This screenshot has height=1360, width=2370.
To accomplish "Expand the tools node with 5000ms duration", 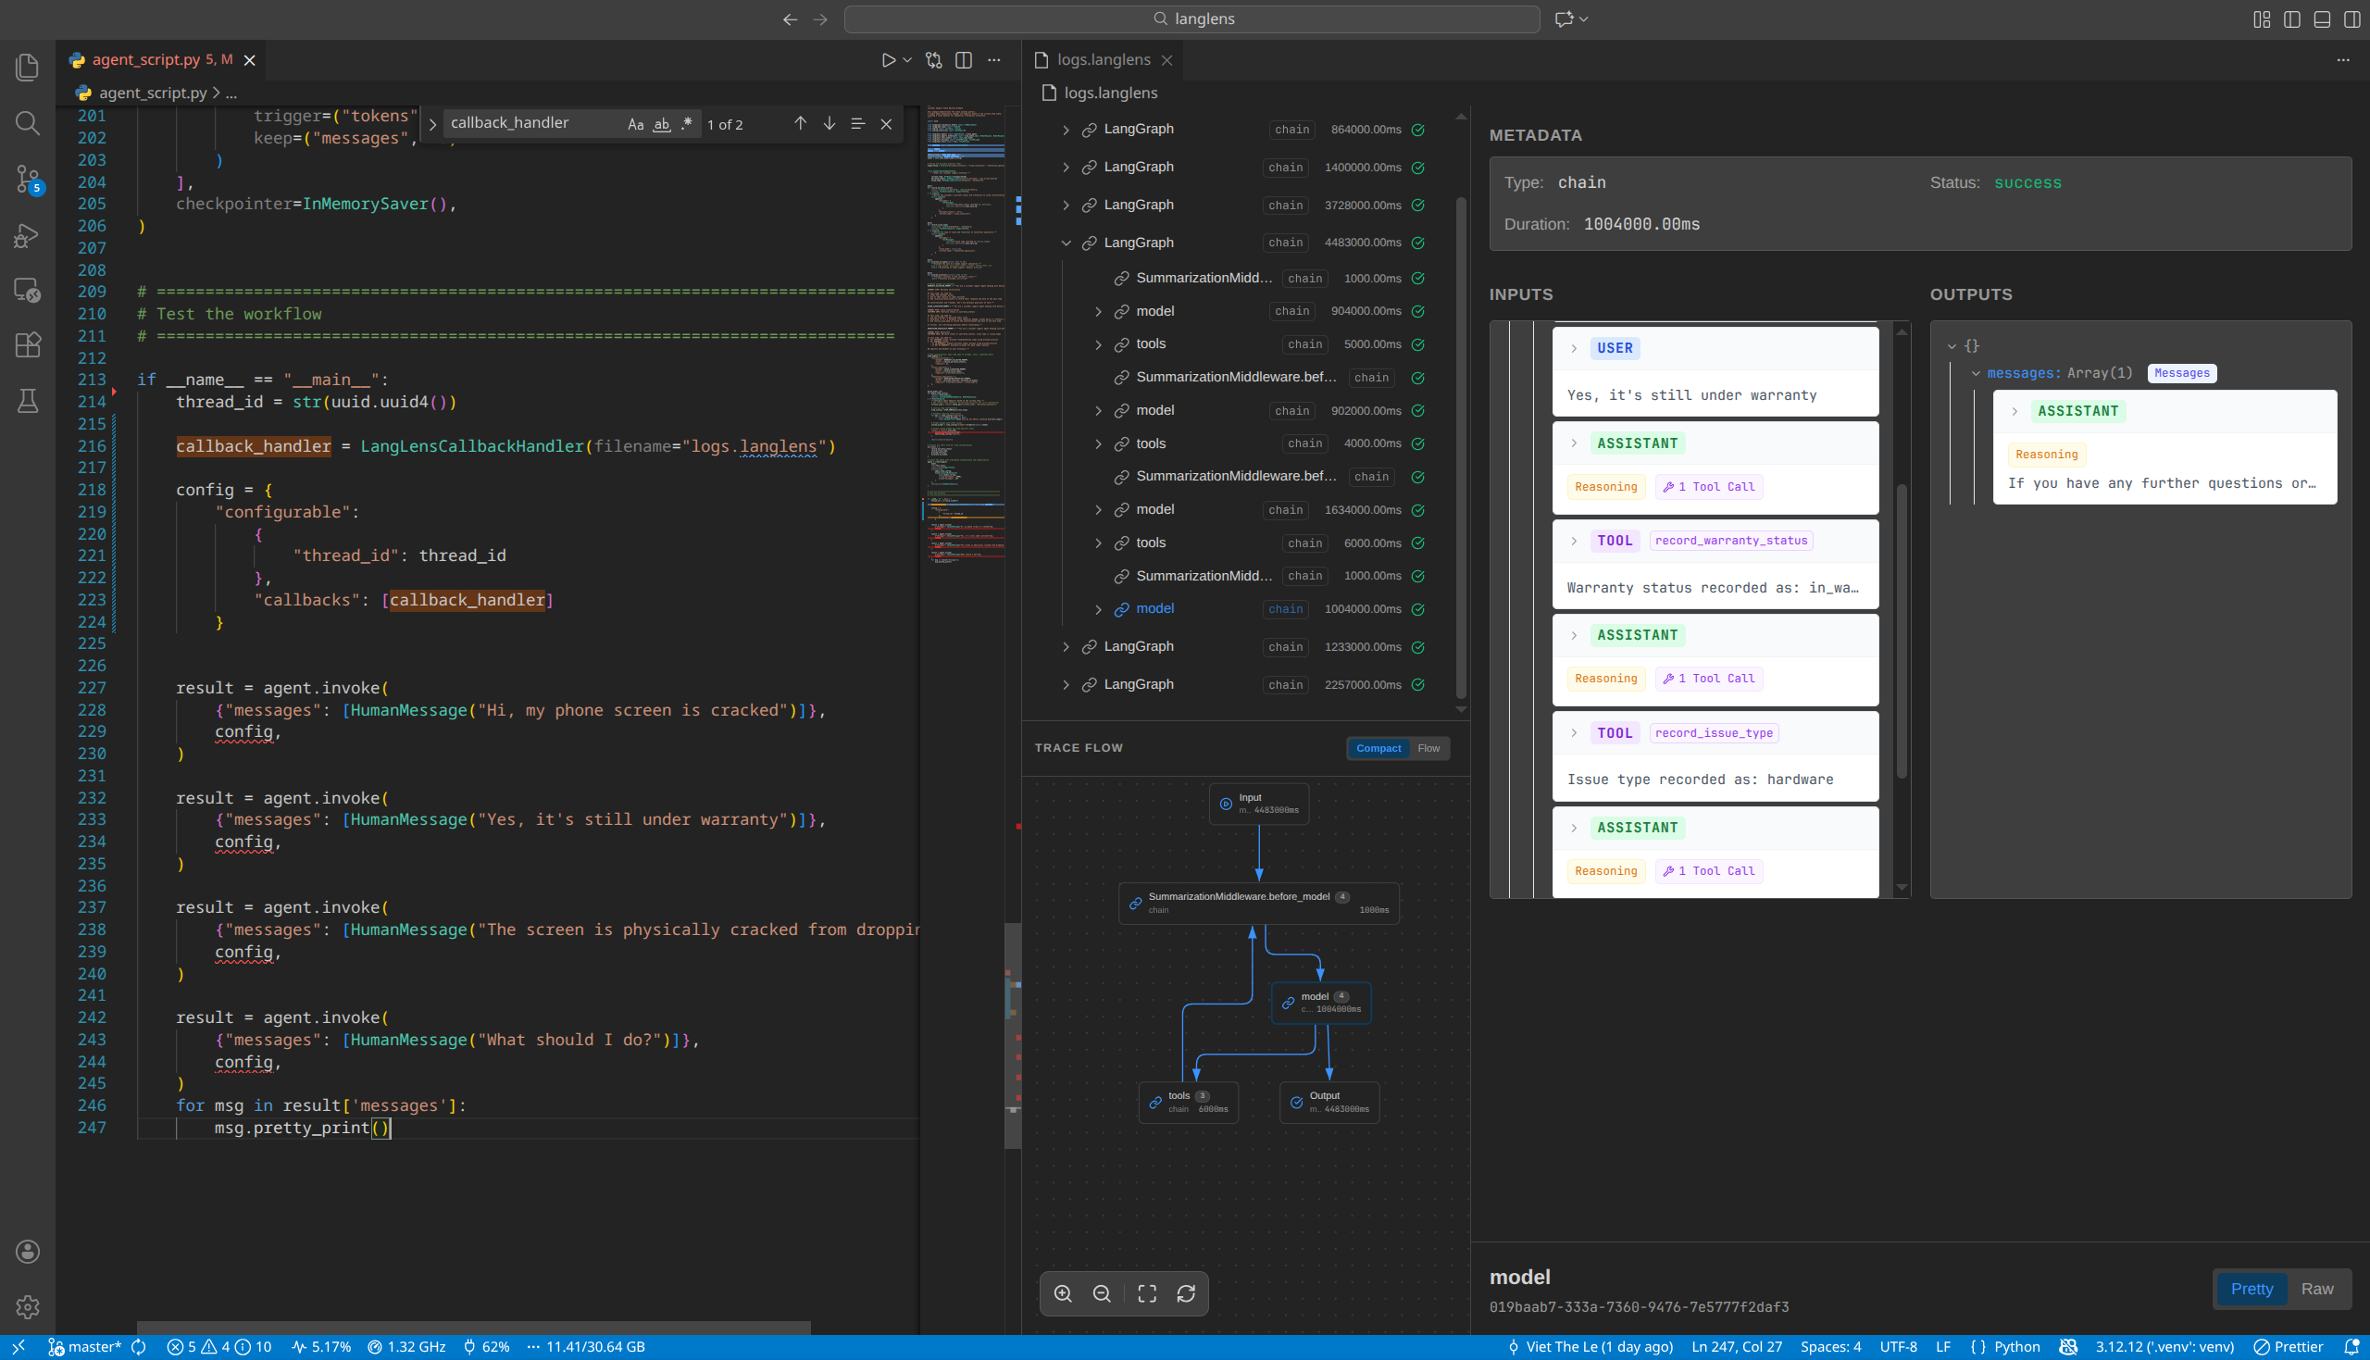I will click(1098, 343).
